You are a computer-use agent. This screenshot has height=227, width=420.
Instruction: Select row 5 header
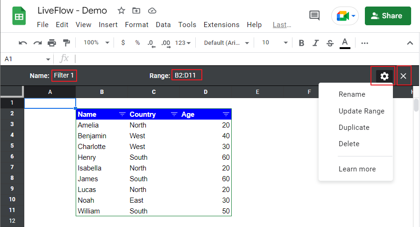(12, 146)
